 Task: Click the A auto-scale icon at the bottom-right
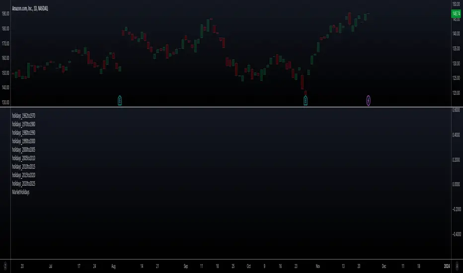pos(457,266)
